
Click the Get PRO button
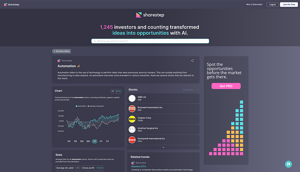pyautogui.click(x=226, y=86)
